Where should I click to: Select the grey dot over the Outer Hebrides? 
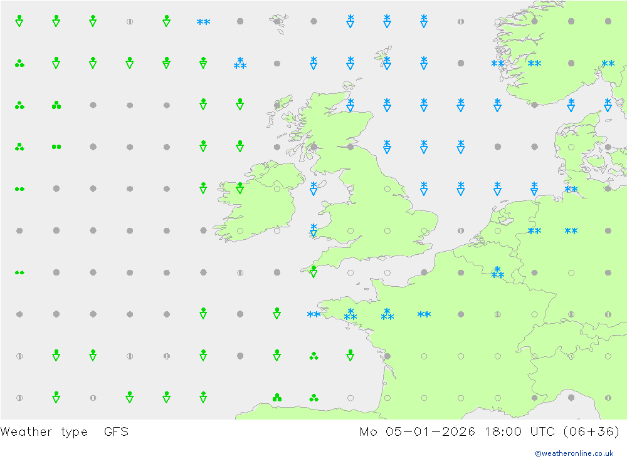coord(277,105)
